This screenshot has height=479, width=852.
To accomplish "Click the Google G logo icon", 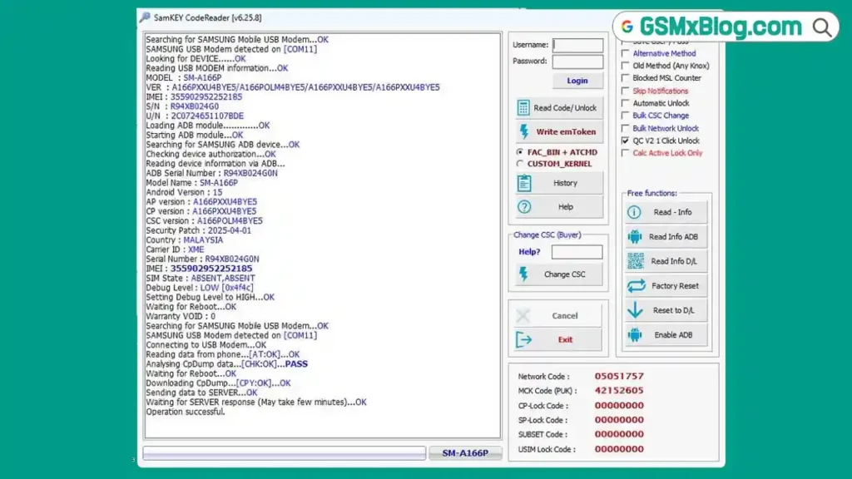I will coord(627,26).
